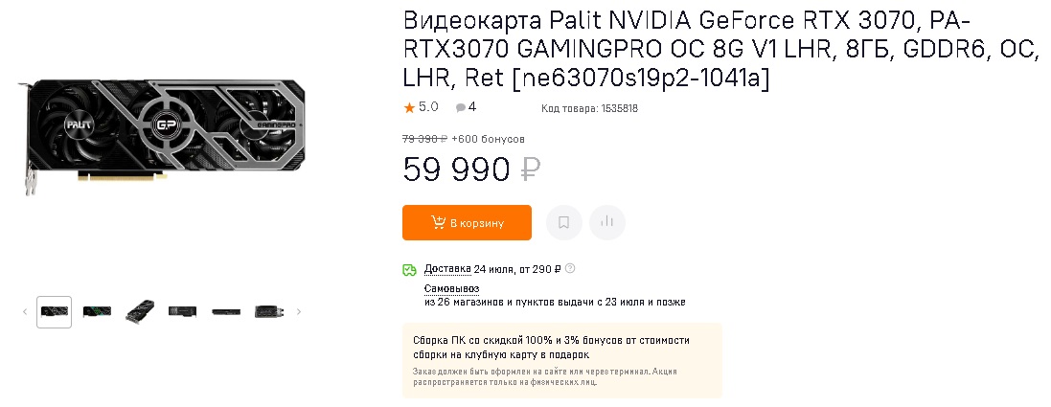
Task: Open the "Самовывоз" pickup link
Action: [451, 288]
